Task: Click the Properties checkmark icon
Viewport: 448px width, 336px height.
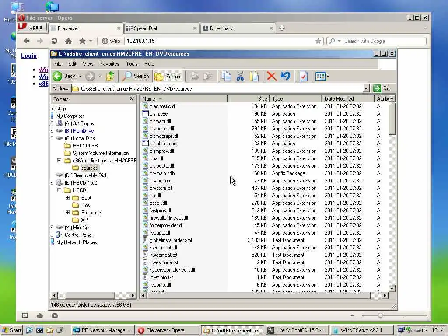Action: pos(304,76)
